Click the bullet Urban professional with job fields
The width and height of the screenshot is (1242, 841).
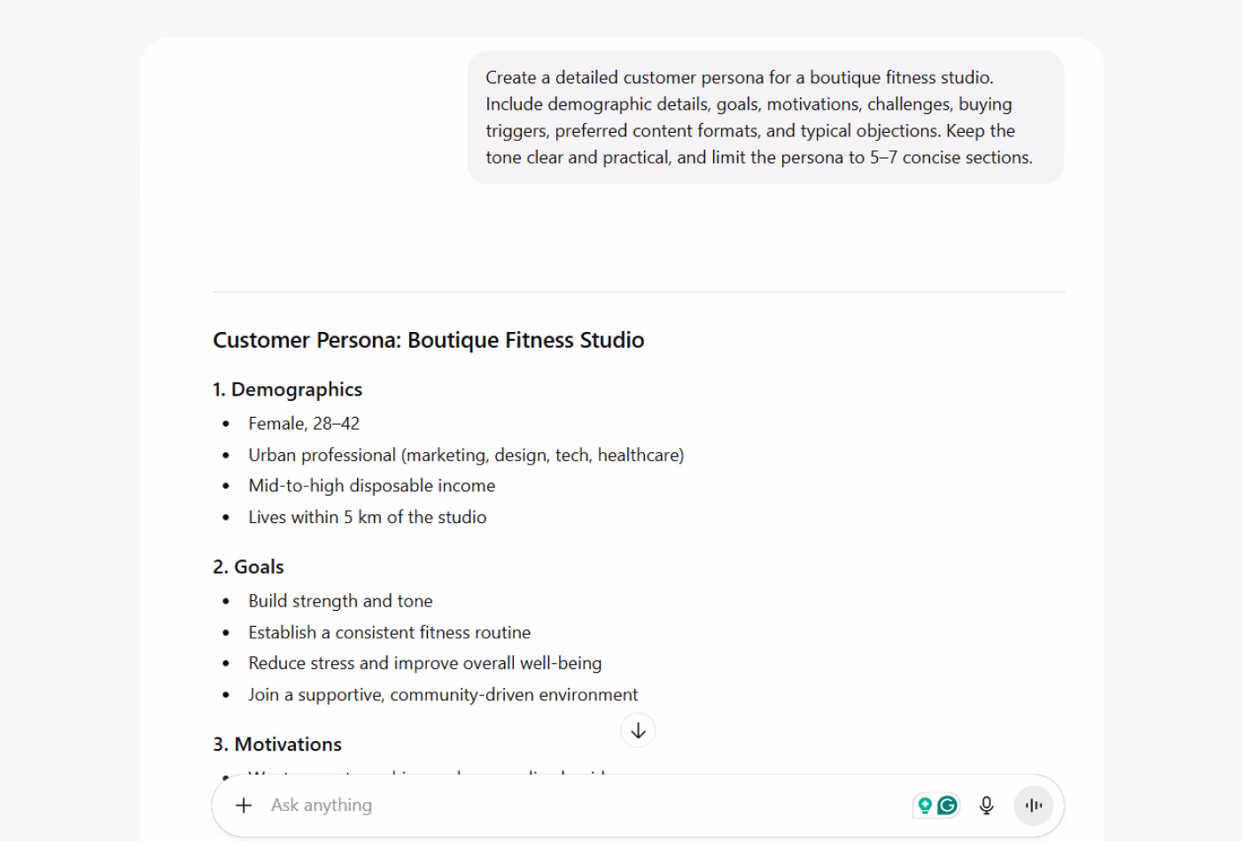[467, 454]
